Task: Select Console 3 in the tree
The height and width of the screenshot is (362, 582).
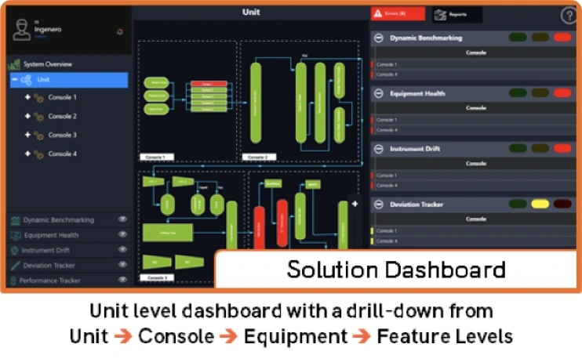Action: [x=62, y=135]
